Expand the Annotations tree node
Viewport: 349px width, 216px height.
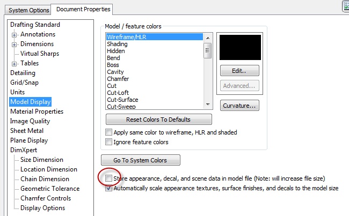[x=14, y=35]
